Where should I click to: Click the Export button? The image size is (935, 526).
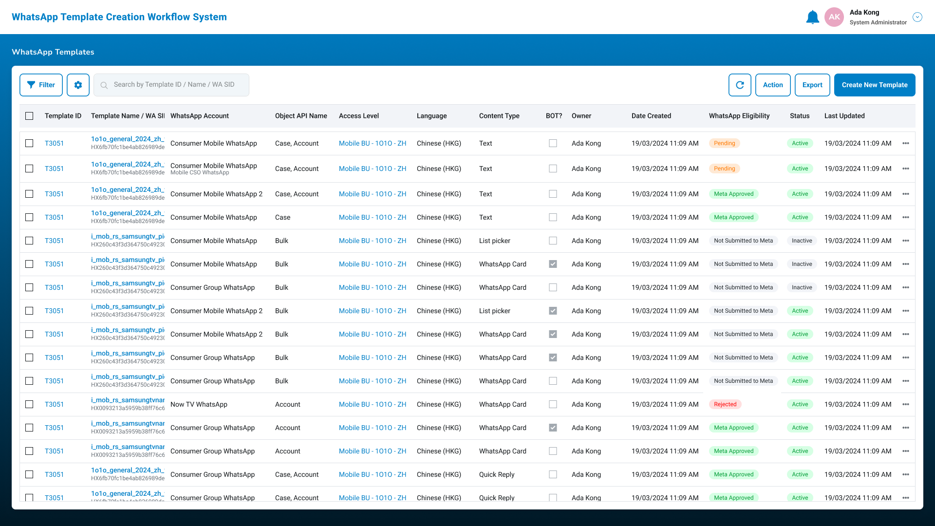812,85
